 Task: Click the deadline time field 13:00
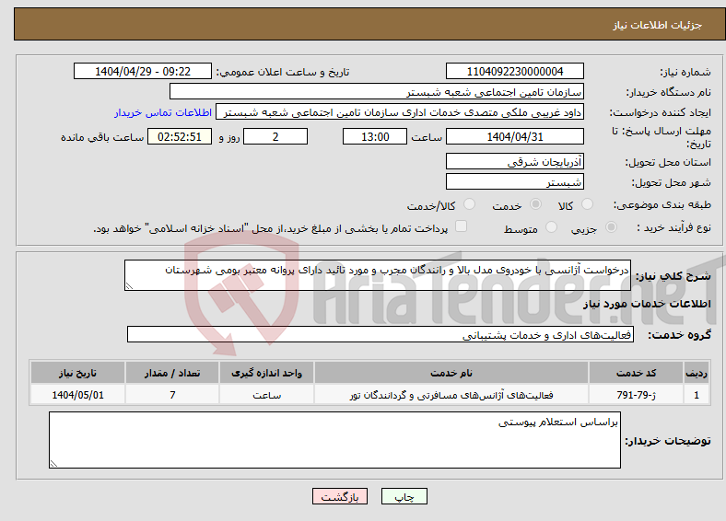tap(375, 136)
